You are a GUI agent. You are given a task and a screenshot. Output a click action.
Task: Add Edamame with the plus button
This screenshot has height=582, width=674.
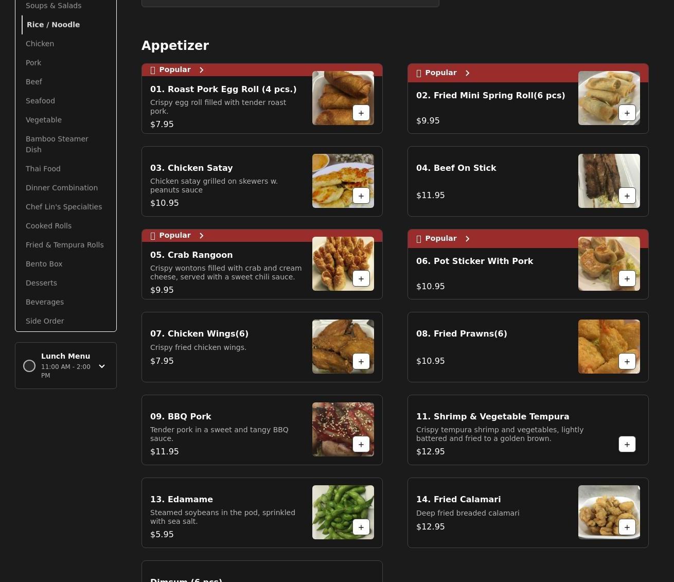pos(361,527)
